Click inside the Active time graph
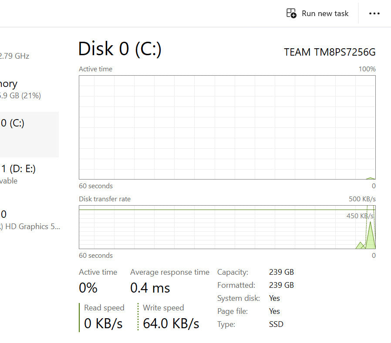The width and height of the screenshot is (391, 343). [x=226, y=127]
